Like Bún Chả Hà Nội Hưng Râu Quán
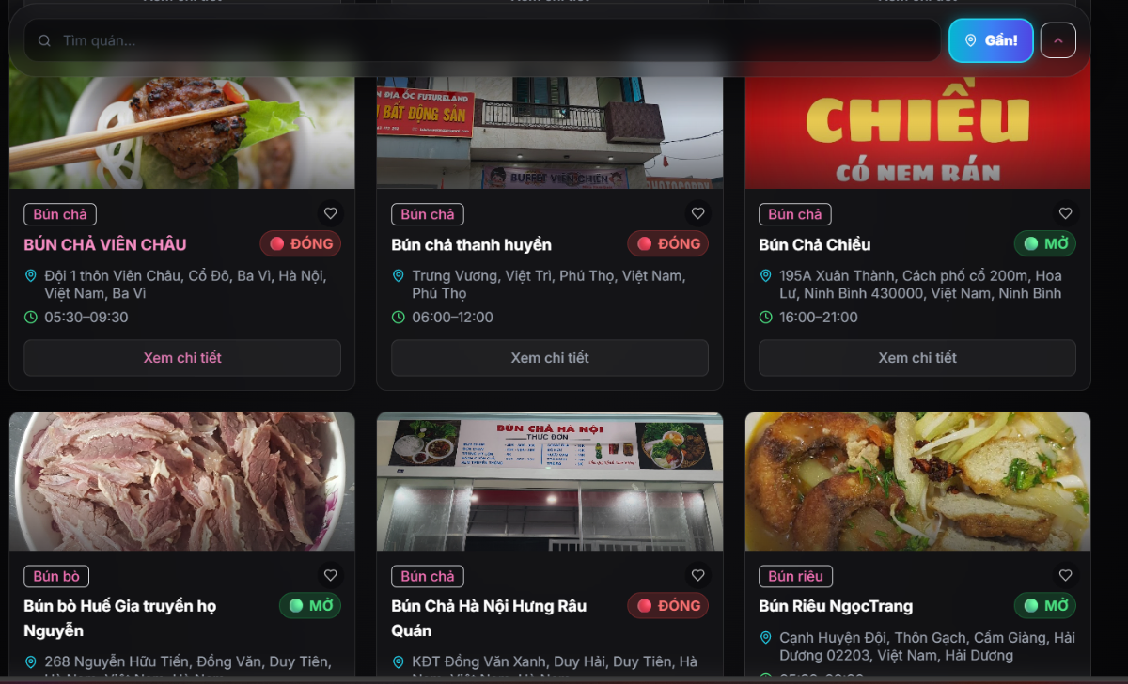 697,575
